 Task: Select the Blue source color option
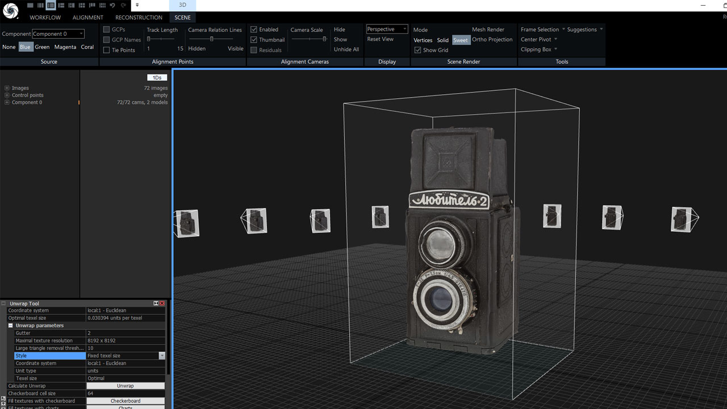pyautogui.click(x=25, y=47)
